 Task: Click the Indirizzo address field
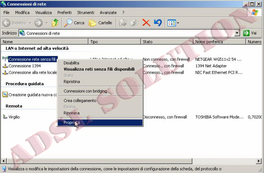tap(127, 33)
